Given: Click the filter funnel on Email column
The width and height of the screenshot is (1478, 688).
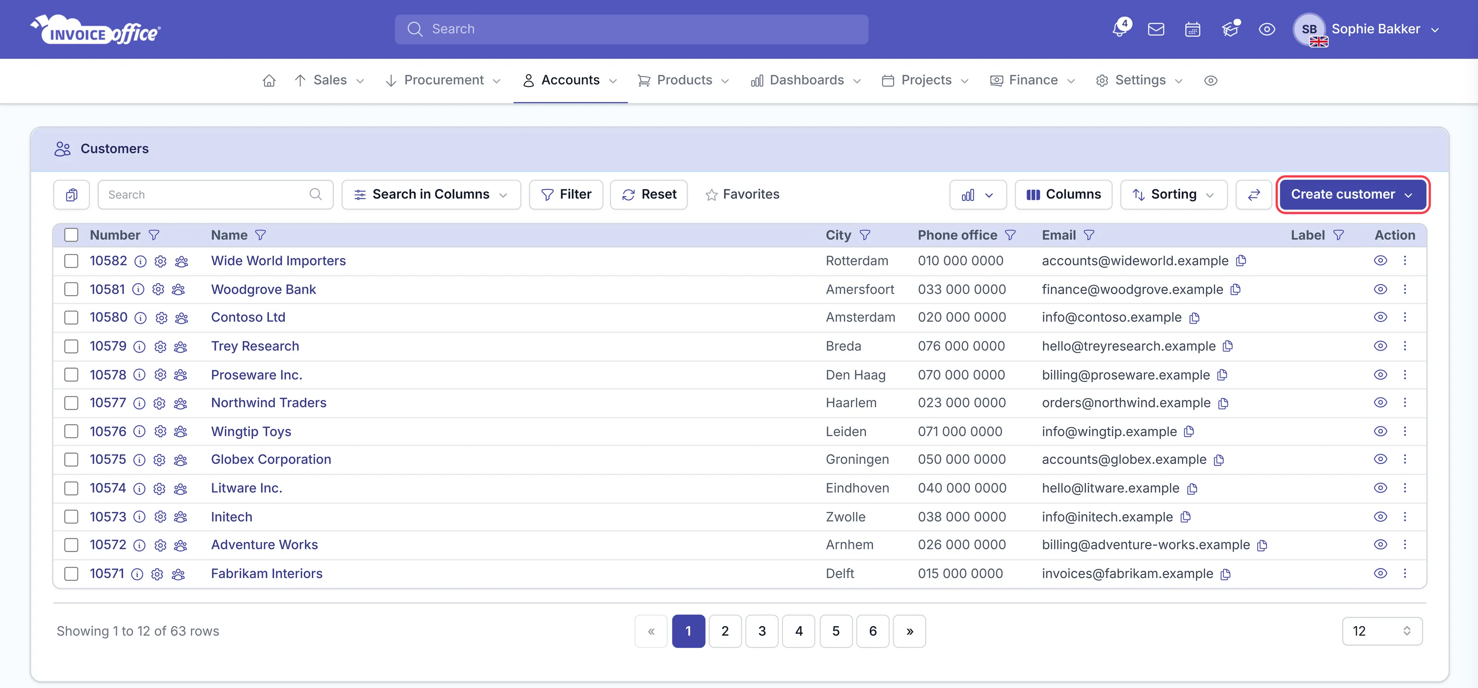Looking at the screenshot, I should pos(1089,235).
